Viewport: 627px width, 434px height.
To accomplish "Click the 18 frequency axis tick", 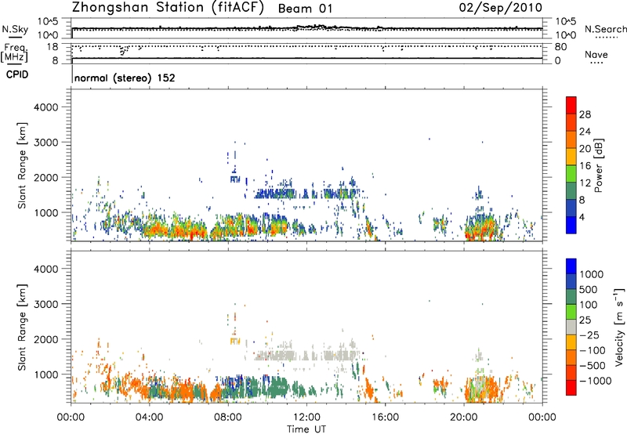I will pos(53,47).
